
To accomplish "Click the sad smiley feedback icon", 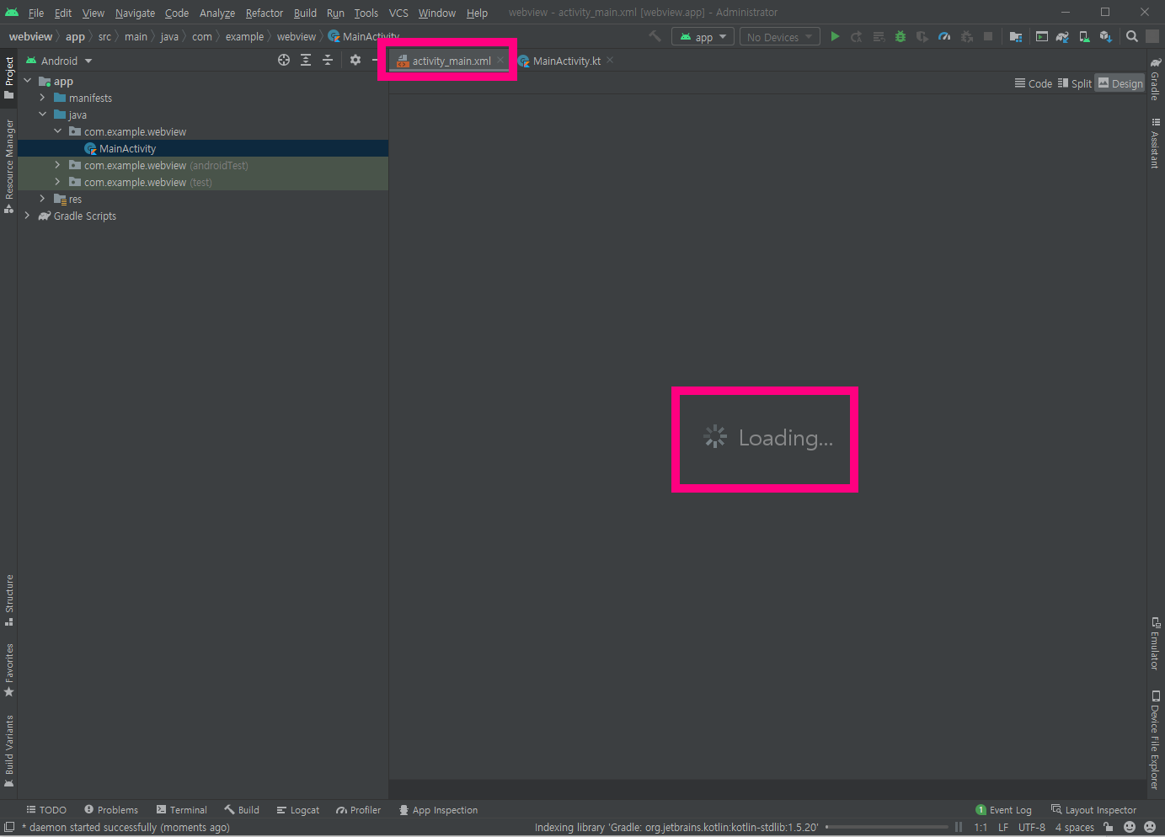I will [1150, 827].
